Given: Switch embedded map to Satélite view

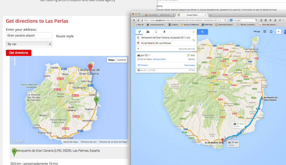Looking at the screenshot, I should [x=121, y=60].
